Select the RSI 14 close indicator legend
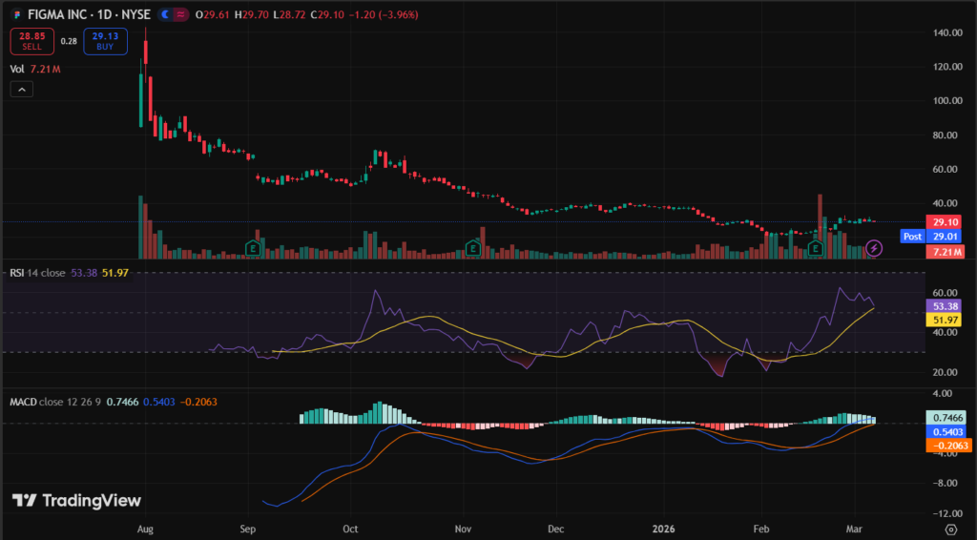This screenshot has width=977, height=540. pyautogui.click(x=38, y=273)
